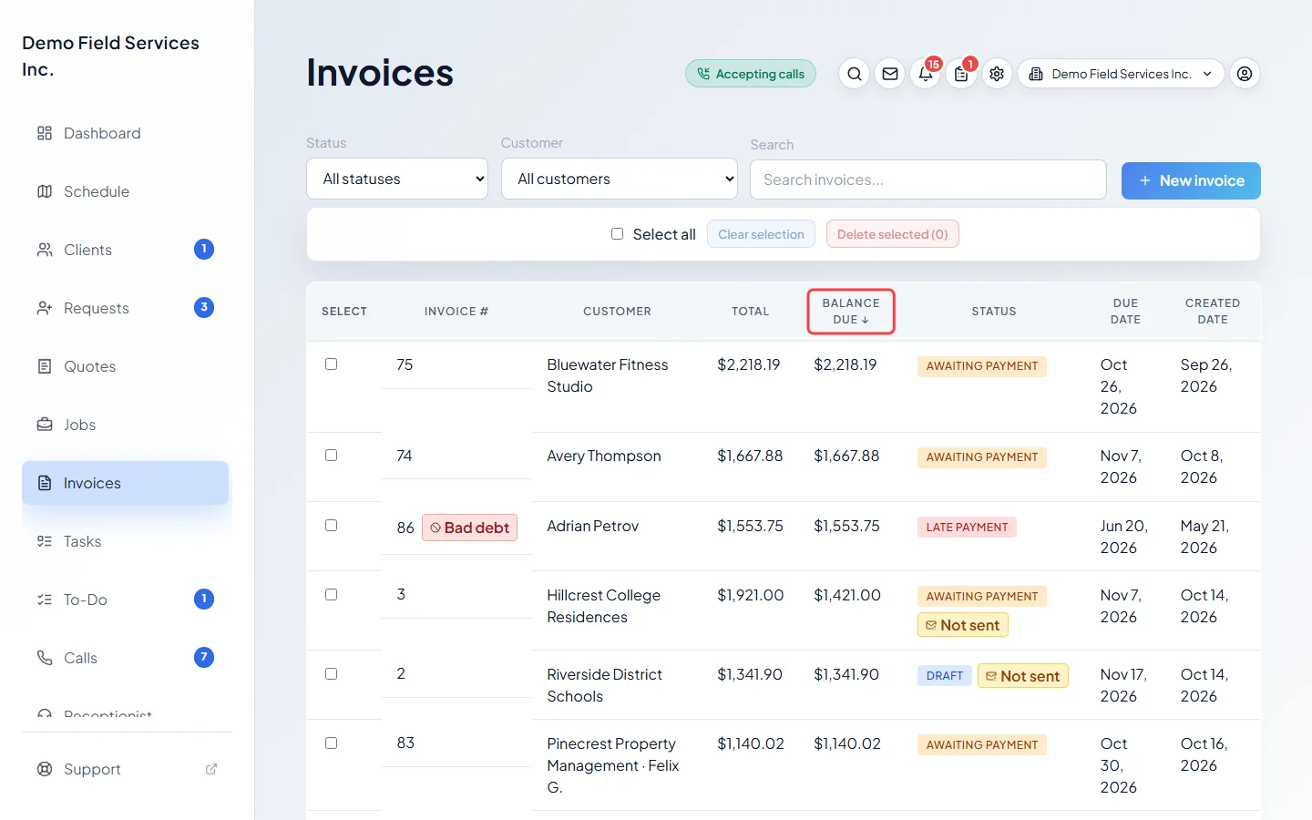Image resolution: width=1312 pixels, height=820 pixels.
Task: Click the Total column header
Action: pyautogui.click(x=751, y=312)
